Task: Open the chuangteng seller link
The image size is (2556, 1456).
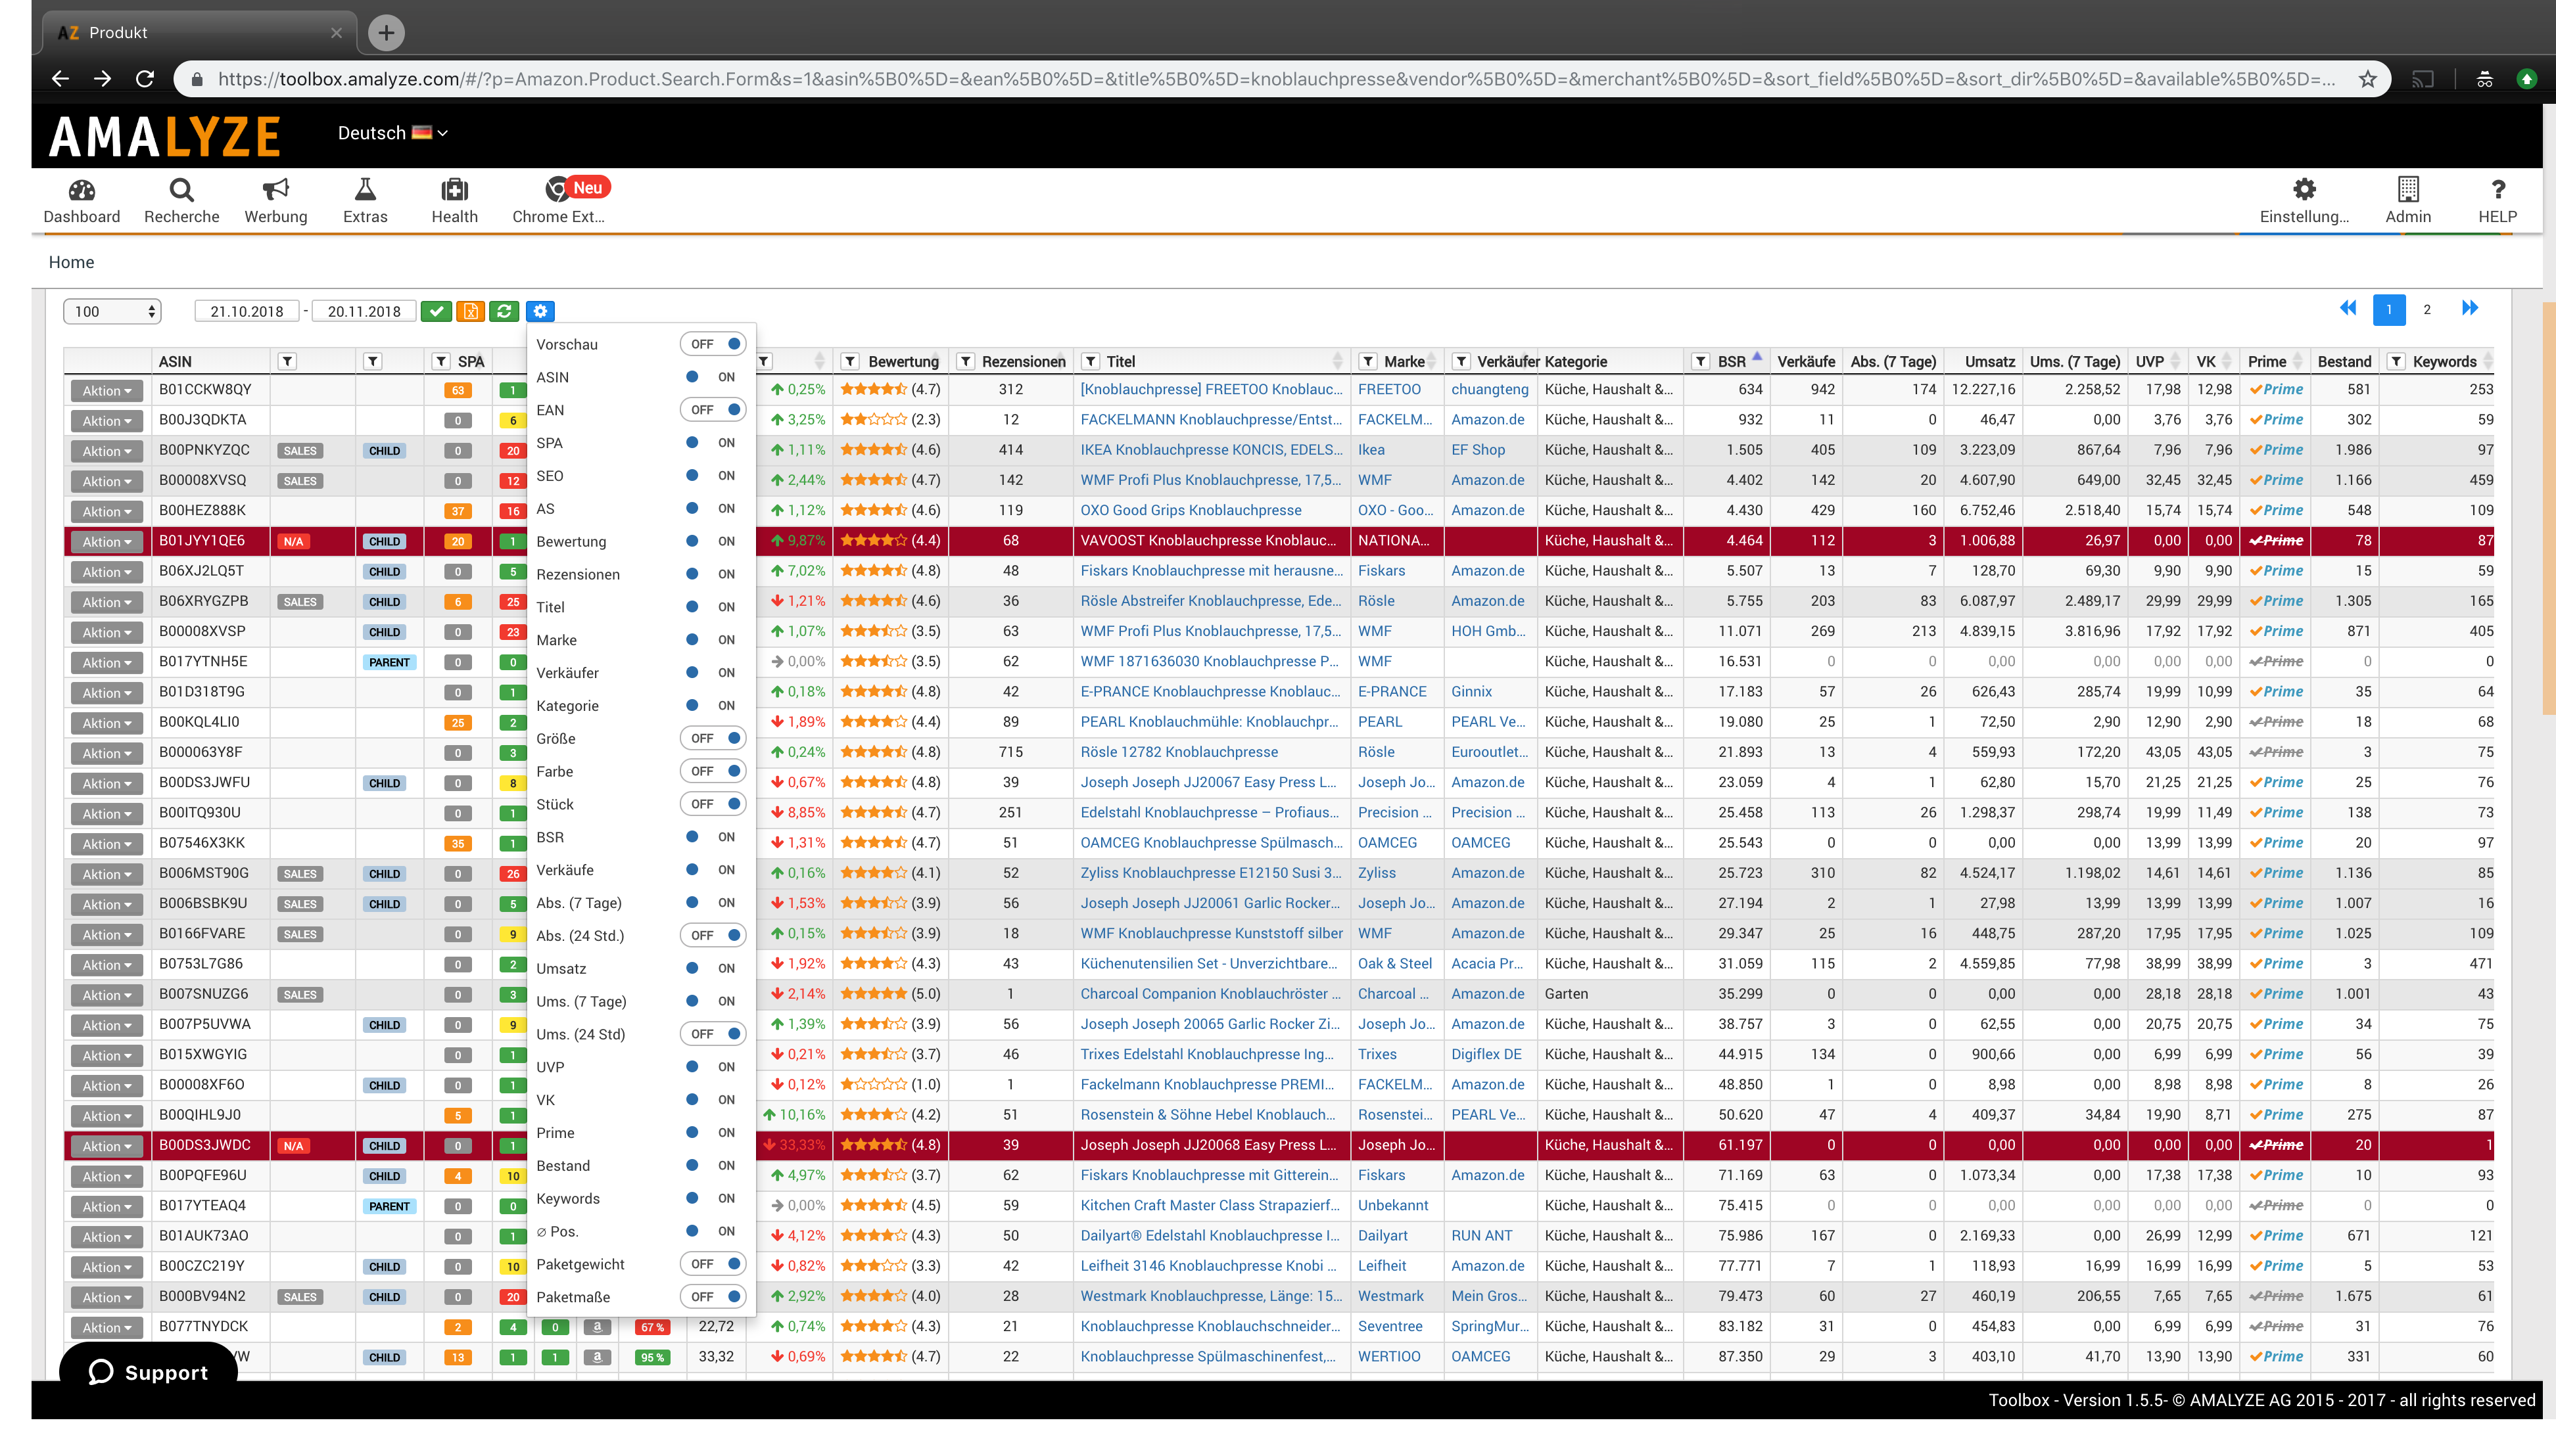Action: (1490, 389)
